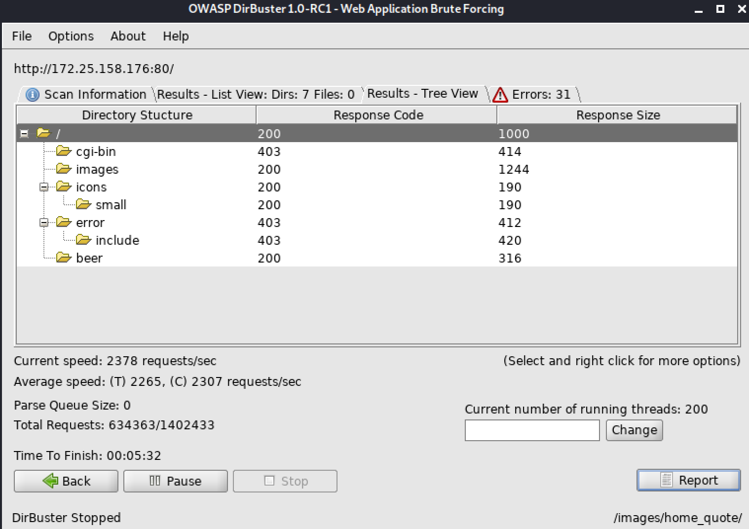Image resolution: width=749 pixels, height=529 pixels.
Task: Click the root / folder icon
Action: point(44,133)
